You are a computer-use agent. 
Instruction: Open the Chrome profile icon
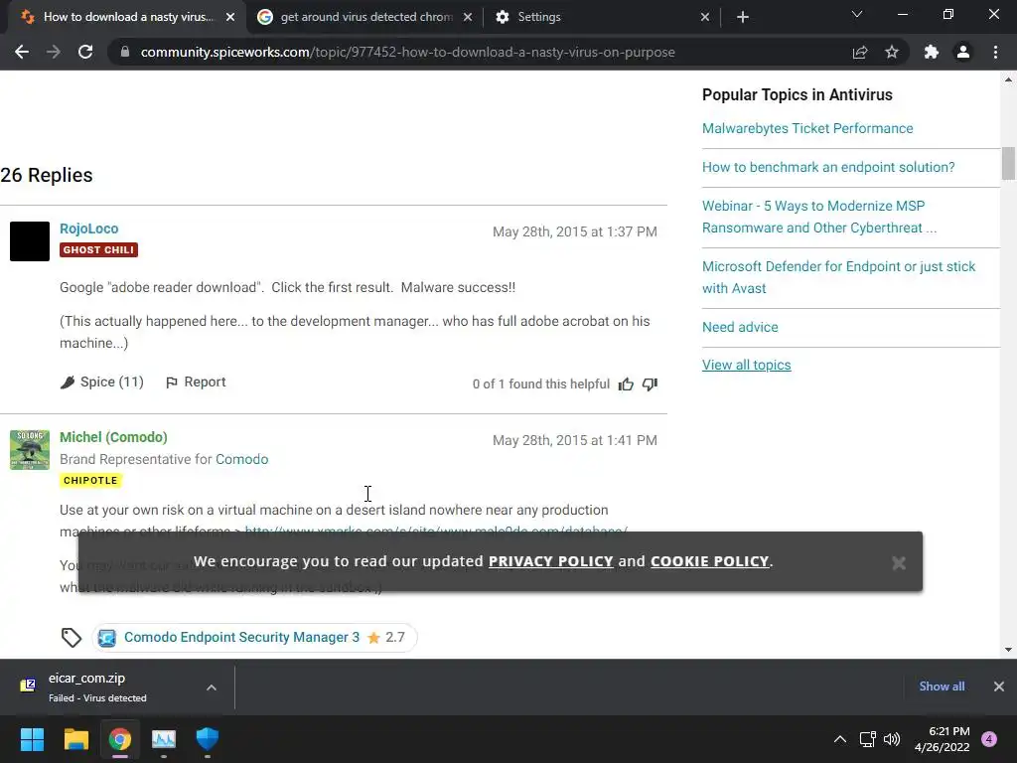click(x=963, y=52)
